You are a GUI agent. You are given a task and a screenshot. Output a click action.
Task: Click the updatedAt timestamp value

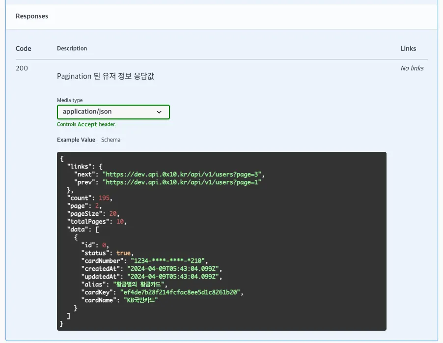coord(173,277)
